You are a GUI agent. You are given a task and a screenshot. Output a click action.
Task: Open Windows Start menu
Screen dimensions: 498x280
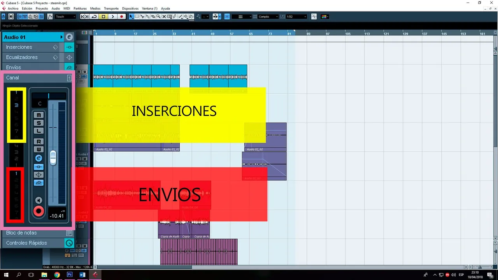pyautogui.click(x=6, y=275)
